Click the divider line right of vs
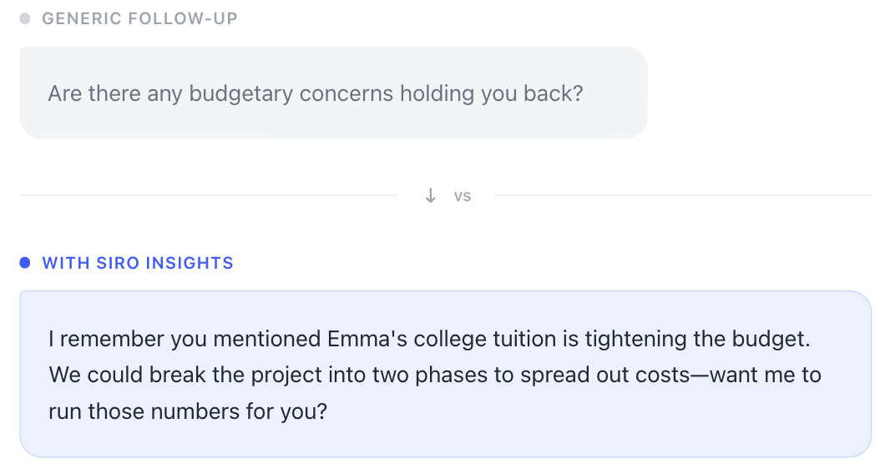 pyautogui.click(x=683, y=196)
